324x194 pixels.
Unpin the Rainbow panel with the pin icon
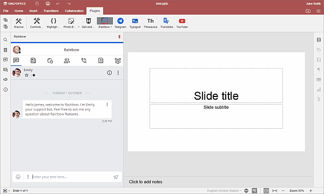coord(119,37)
